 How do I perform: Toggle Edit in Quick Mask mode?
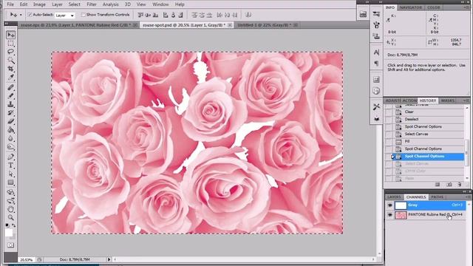tap(11, 245)
